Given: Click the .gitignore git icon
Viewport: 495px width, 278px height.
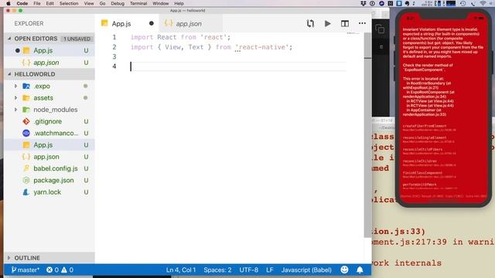Looking at the screenshot, I should (x=26, y=121).
